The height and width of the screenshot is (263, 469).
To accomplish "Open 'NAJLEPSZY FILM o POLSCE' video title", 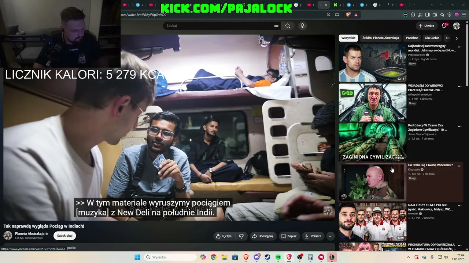I will [x=431, y=207].
